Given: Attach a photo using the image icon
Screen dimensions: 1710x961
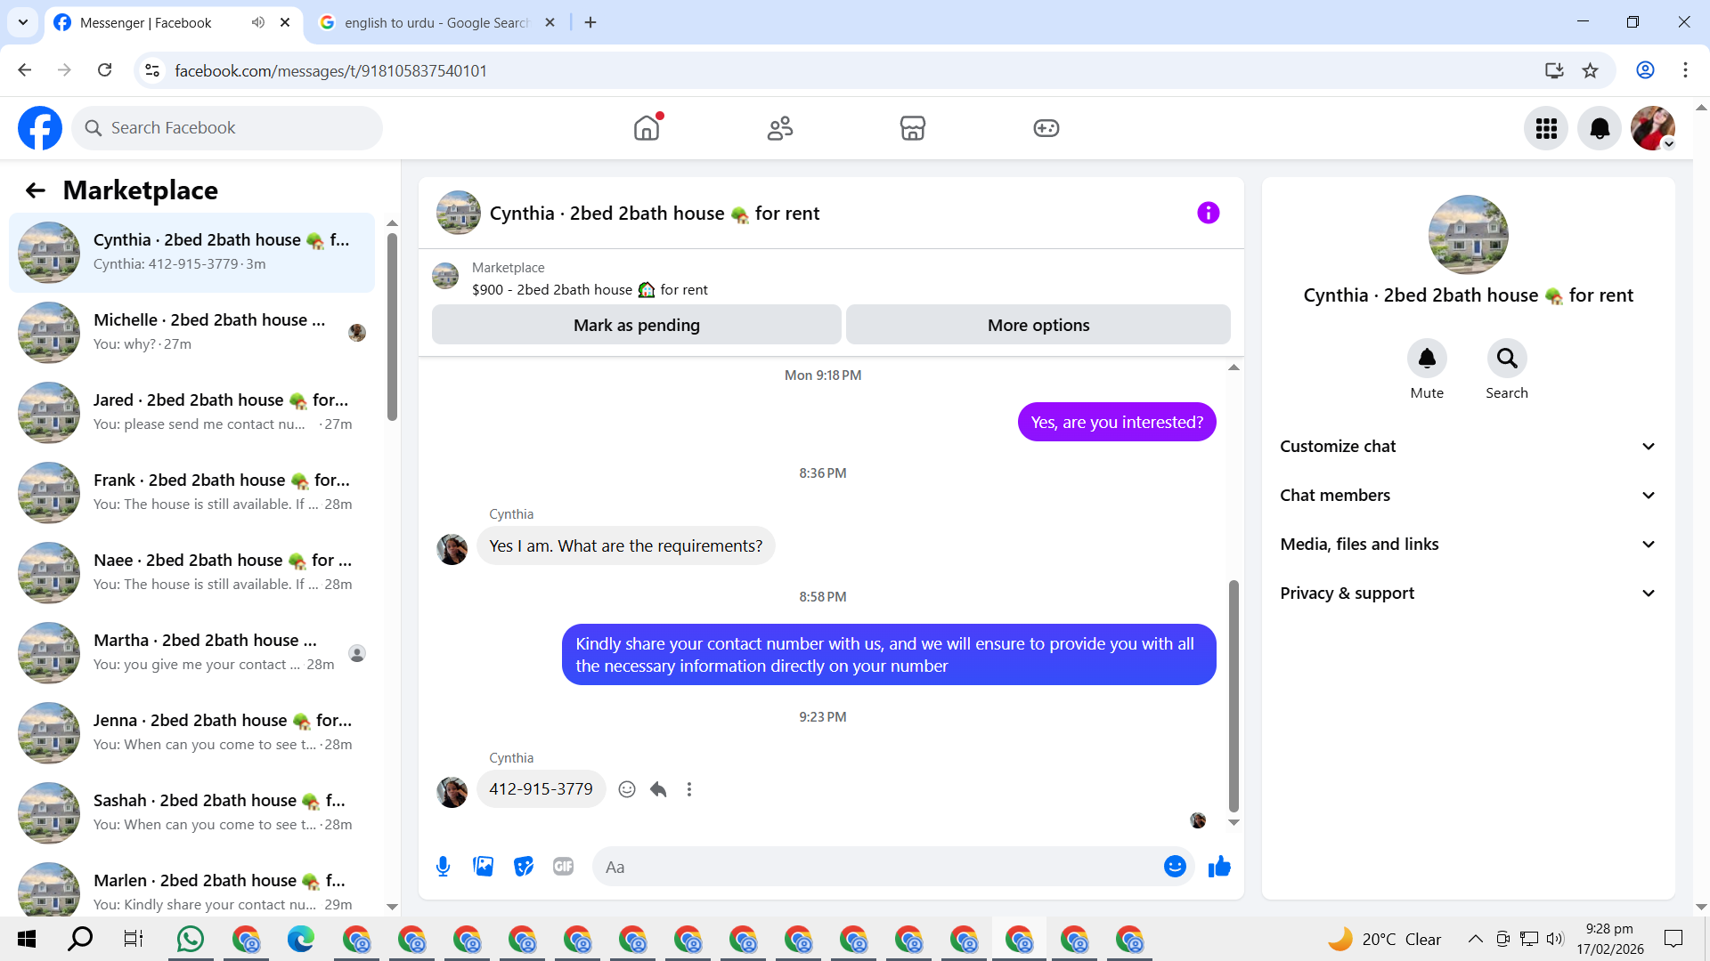Looking at the screenshot, I should pos(483,867).
